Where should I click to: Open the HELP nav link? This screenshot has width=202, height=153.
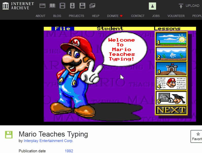(x=96, y=16)
